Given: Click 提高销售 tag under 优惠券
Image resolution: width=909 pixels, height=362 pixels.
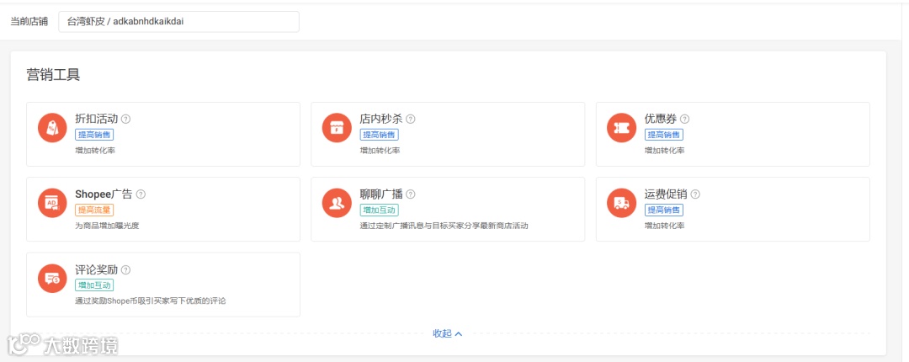Looking at the screenshot, I should [664, 135].
